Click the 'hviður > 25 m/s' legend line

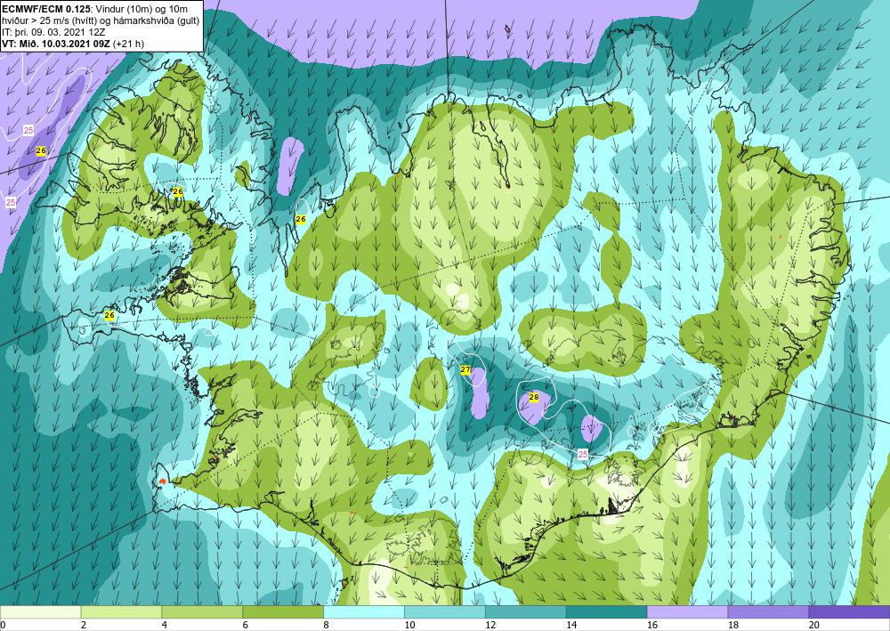click(x=101, y=20)
